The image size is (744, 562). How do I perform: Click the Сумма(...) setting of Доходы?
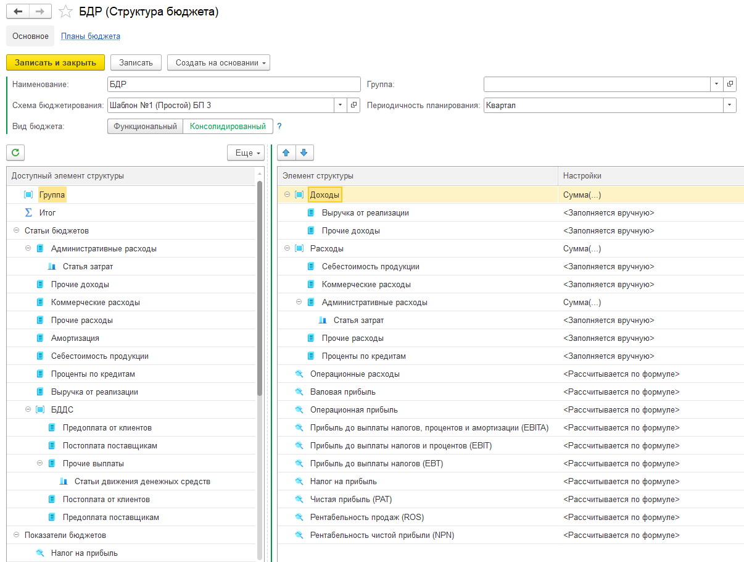coord(582,195)
